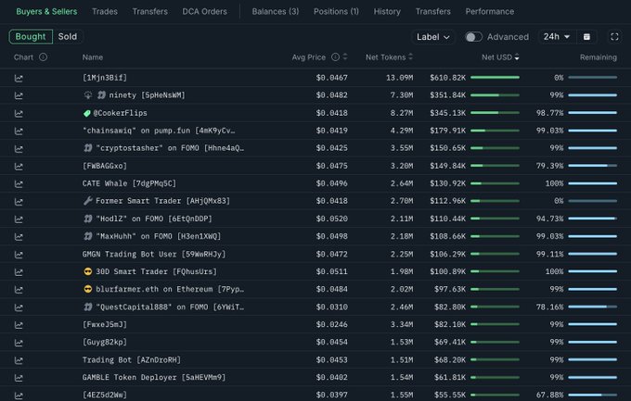Screen dimensions: 631x401
Task: Sort by Avg Price arrows
Action: 345,57
